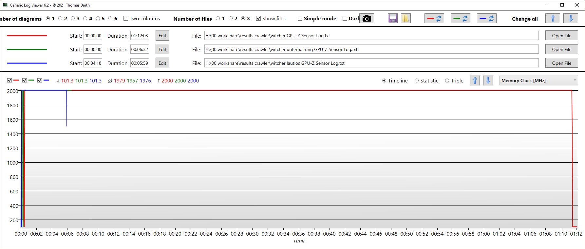The height and width of the screenshot is (249, 585).
Task: Edit the red file time range
Action: 162,36
